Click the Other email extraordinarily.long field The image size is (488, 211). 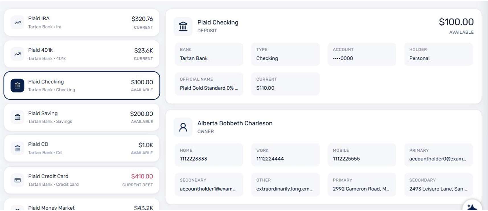[285, 185]
